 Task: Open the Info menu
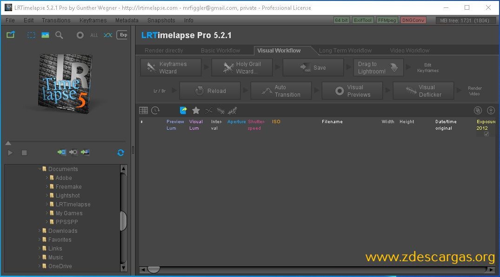tap(188, 20)
